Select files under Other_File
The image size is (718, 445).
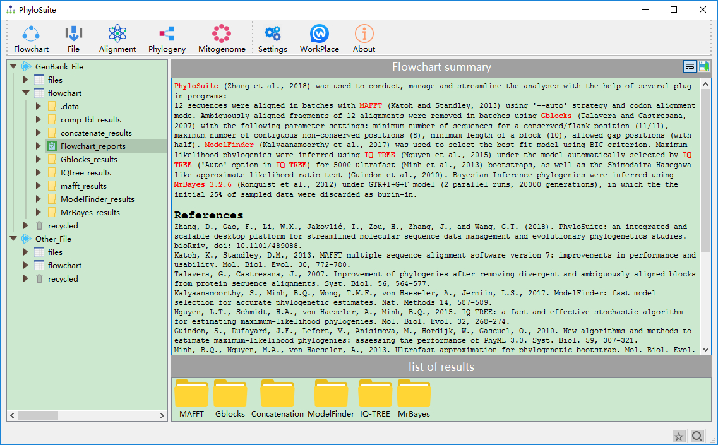[55, 252]
